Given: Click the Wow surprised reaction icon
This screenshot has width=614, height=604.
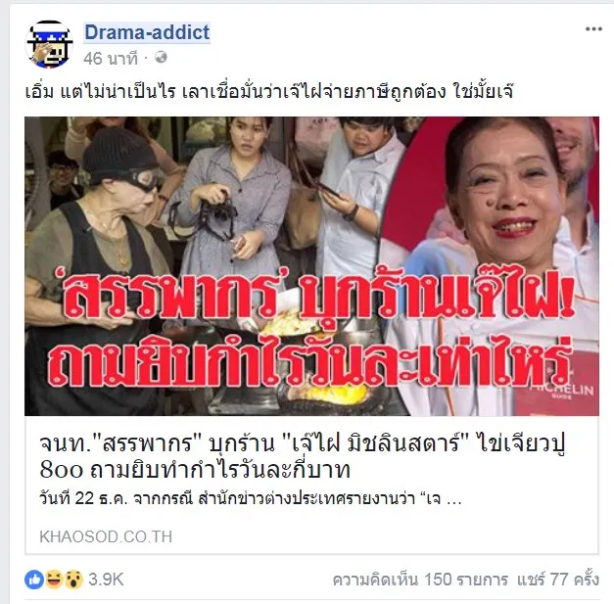Looking at the screenshot, I should 73,580.
